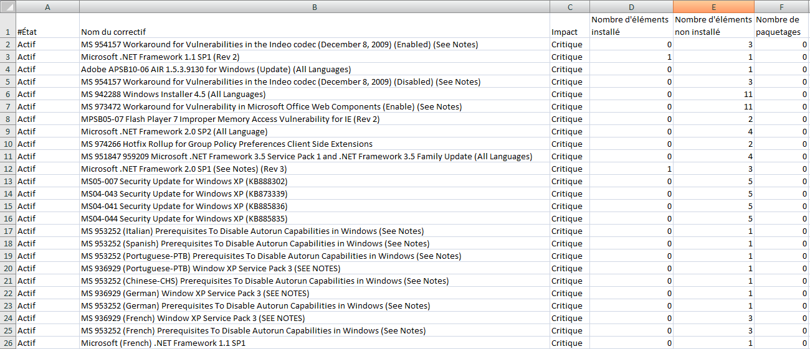Image resolution: width=810 pixels, height=349 pixels.
Task: Select '.NET Framework 2.0 SP2 (All Language)' cell
Action: [314, 132]
